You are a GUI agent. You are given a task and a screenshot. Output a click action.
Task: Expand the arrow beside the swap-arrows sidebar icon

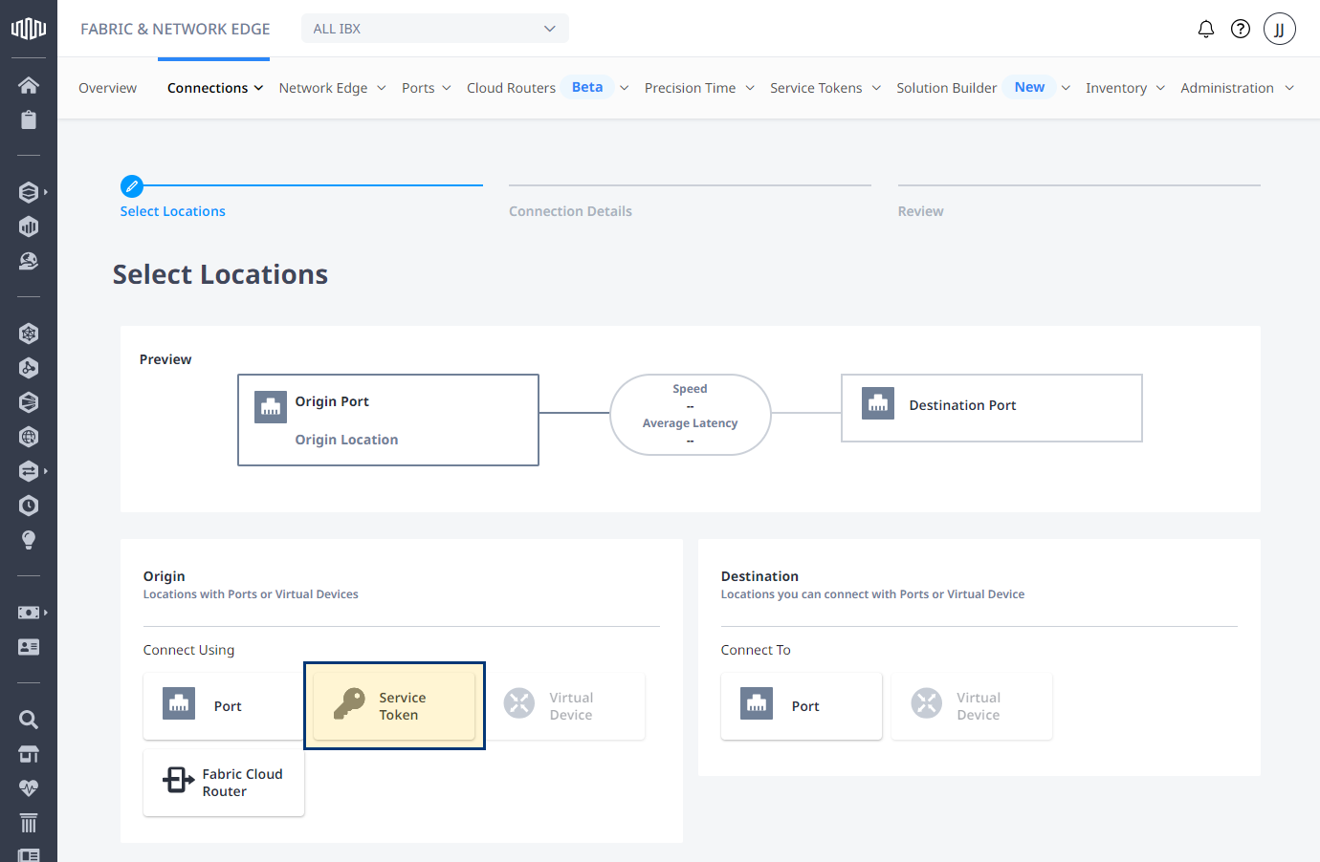click(45, 471)
